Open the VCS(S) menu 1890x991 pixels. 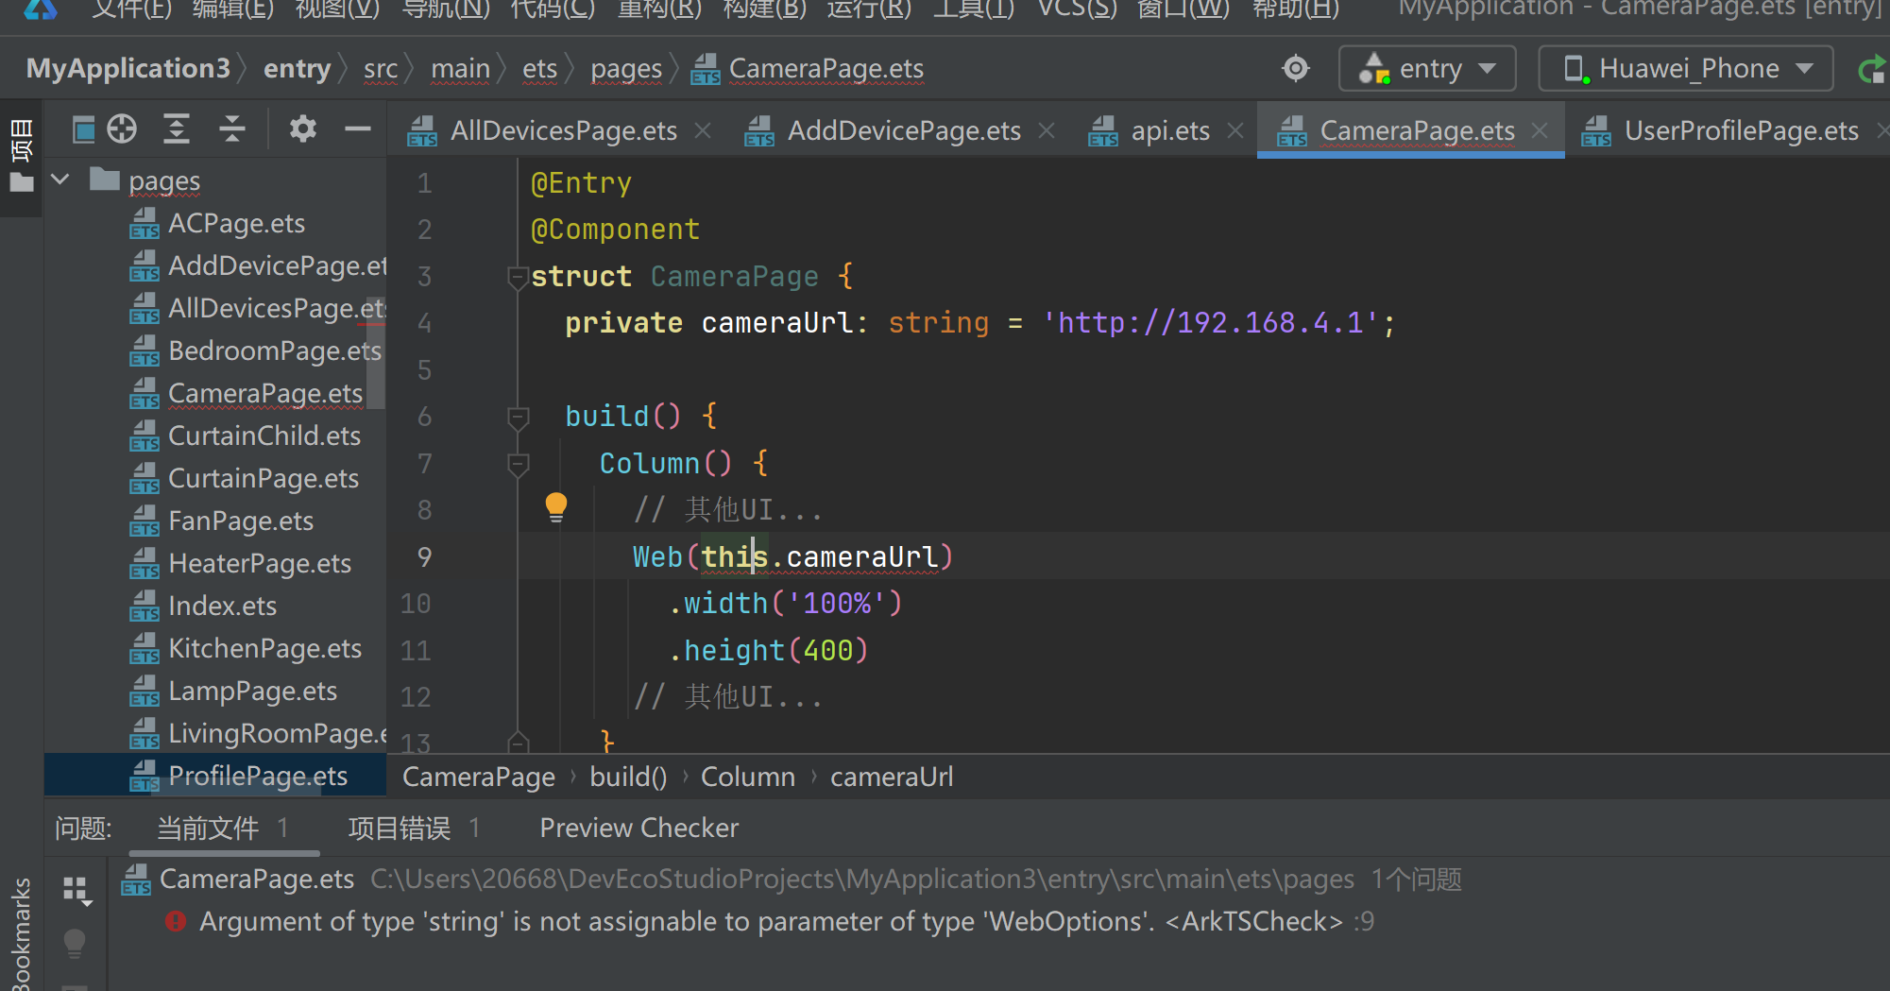click(x=1077, y=9)
